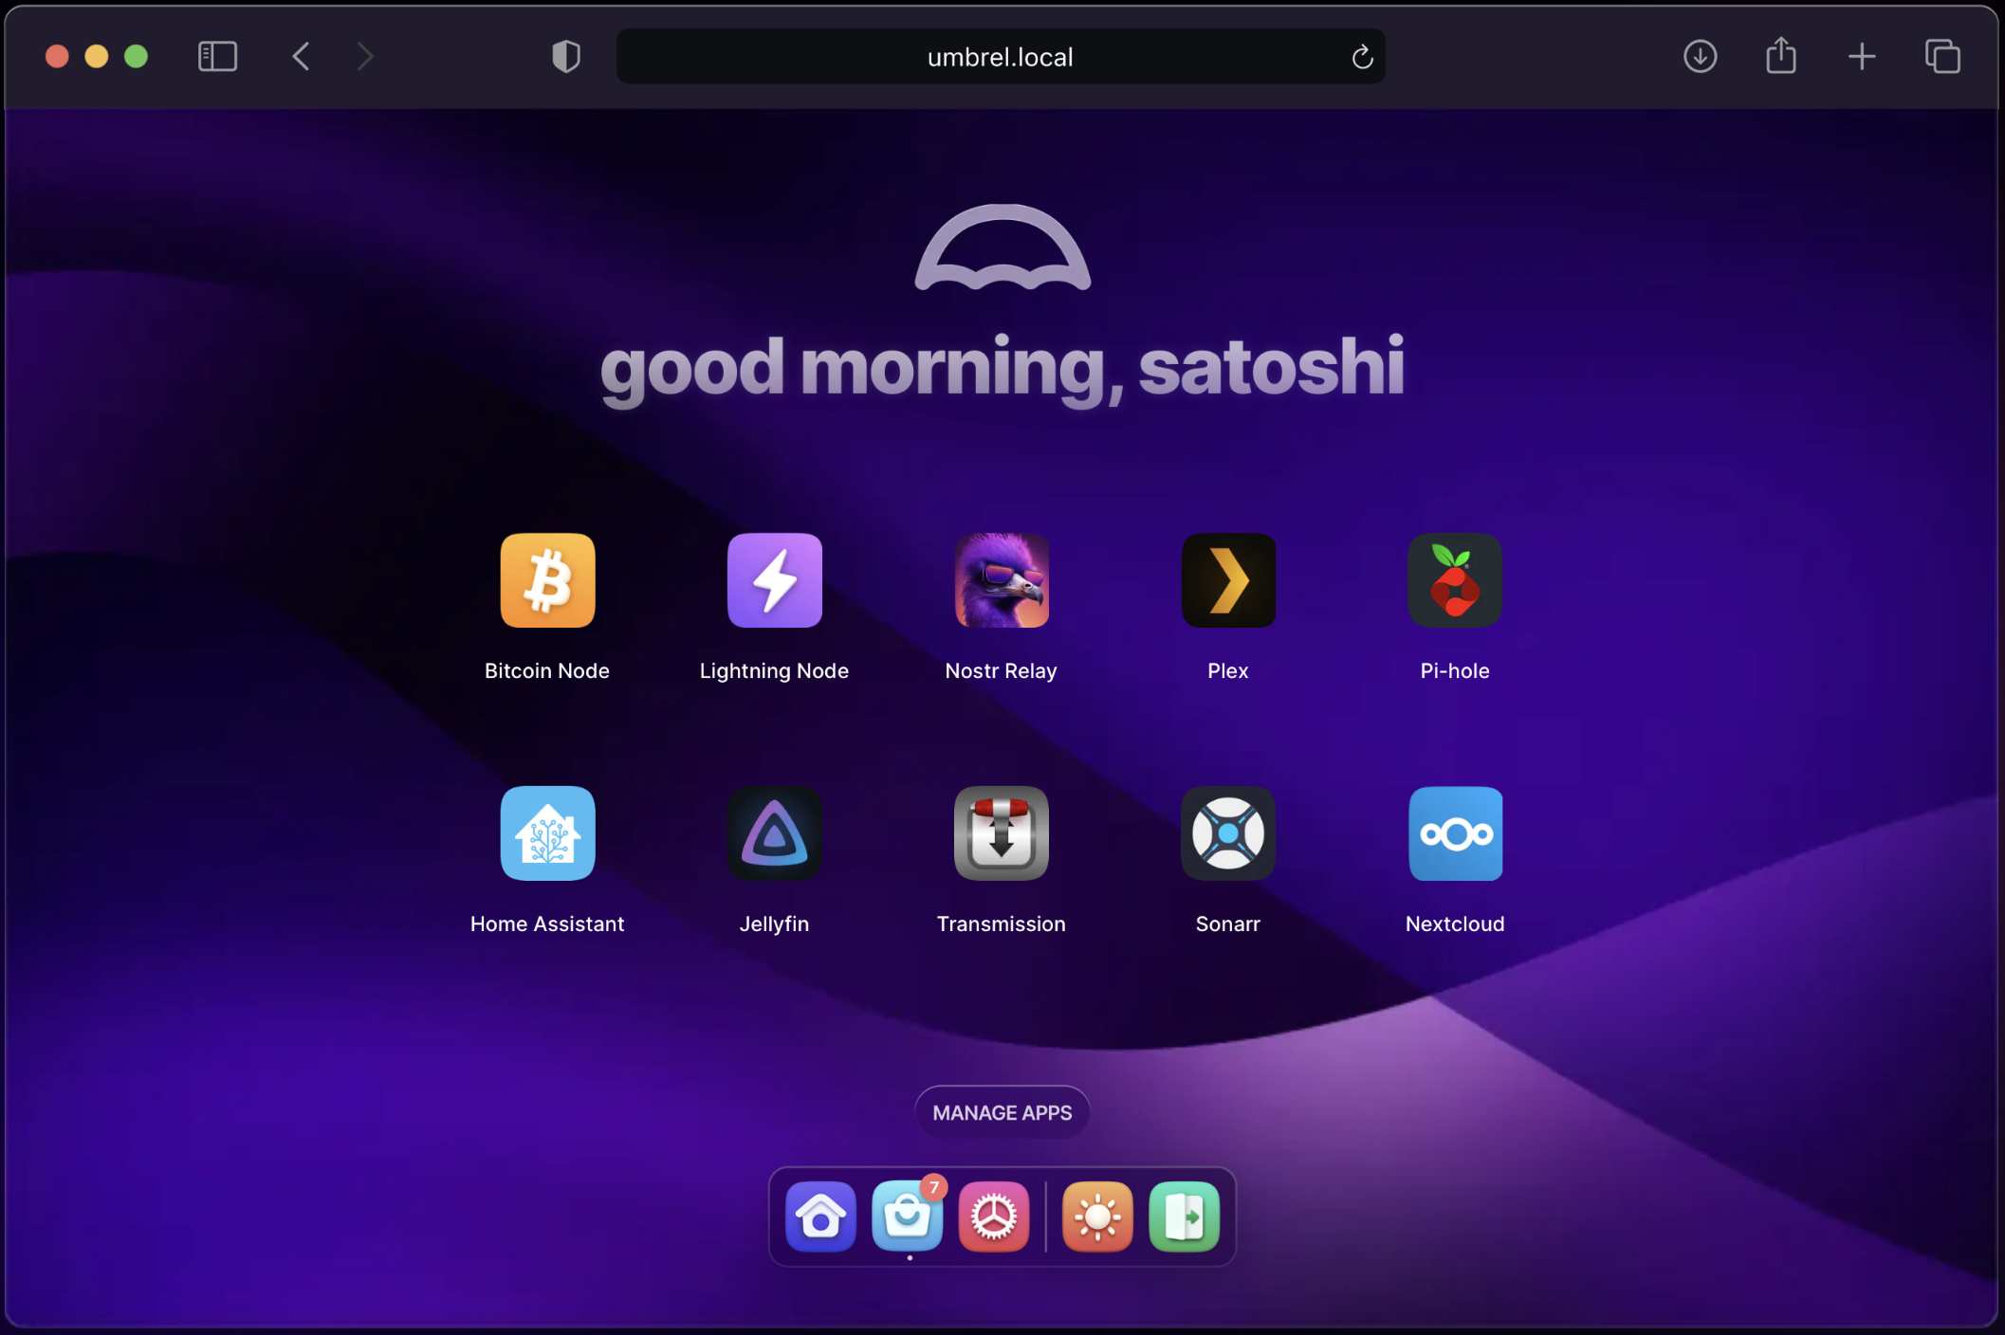Open Jellyfin media server
The height and width of the screenshot is (1335, 2005).
click(775, 832)
